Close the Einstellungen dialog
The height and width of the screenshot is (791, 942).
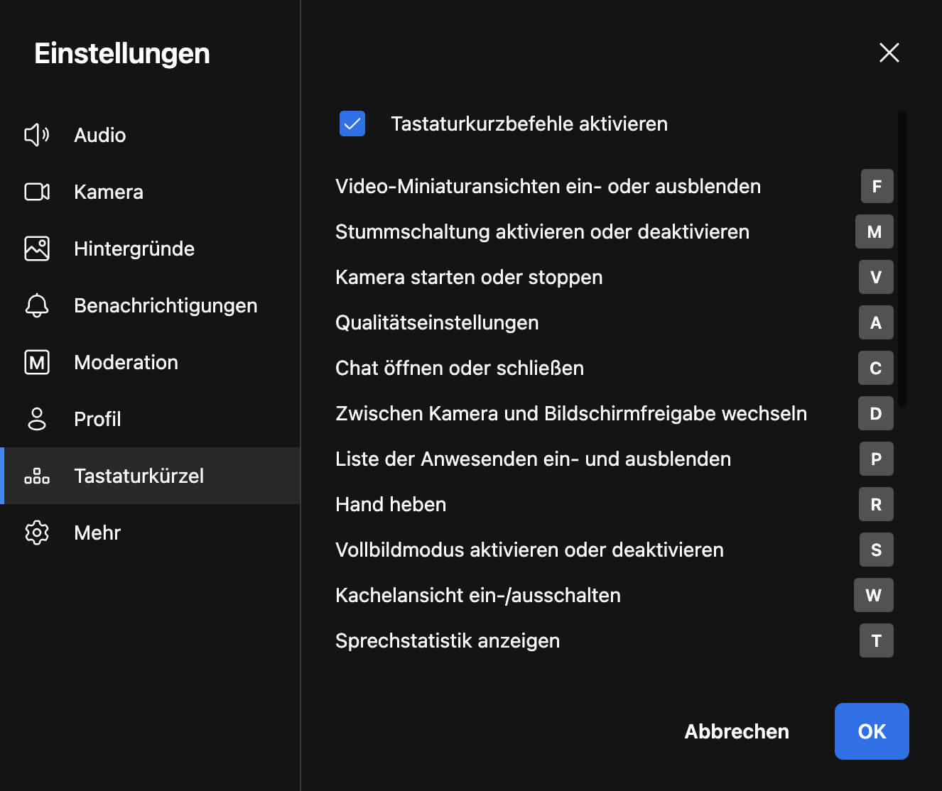(889, 53)
